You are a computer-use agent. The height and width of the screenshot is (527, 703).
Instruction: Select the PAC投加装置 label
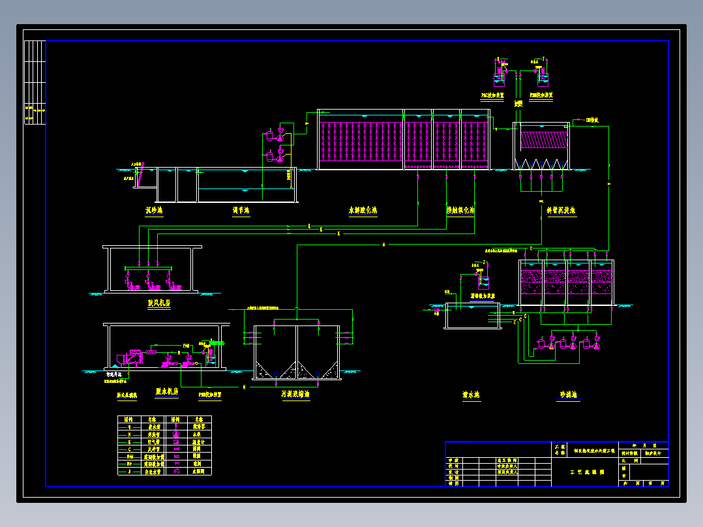[x=492, y=95]
